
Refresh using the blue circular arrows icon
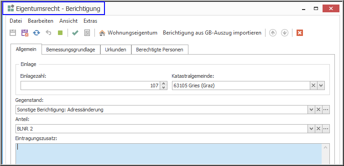(x=36, y=33)
